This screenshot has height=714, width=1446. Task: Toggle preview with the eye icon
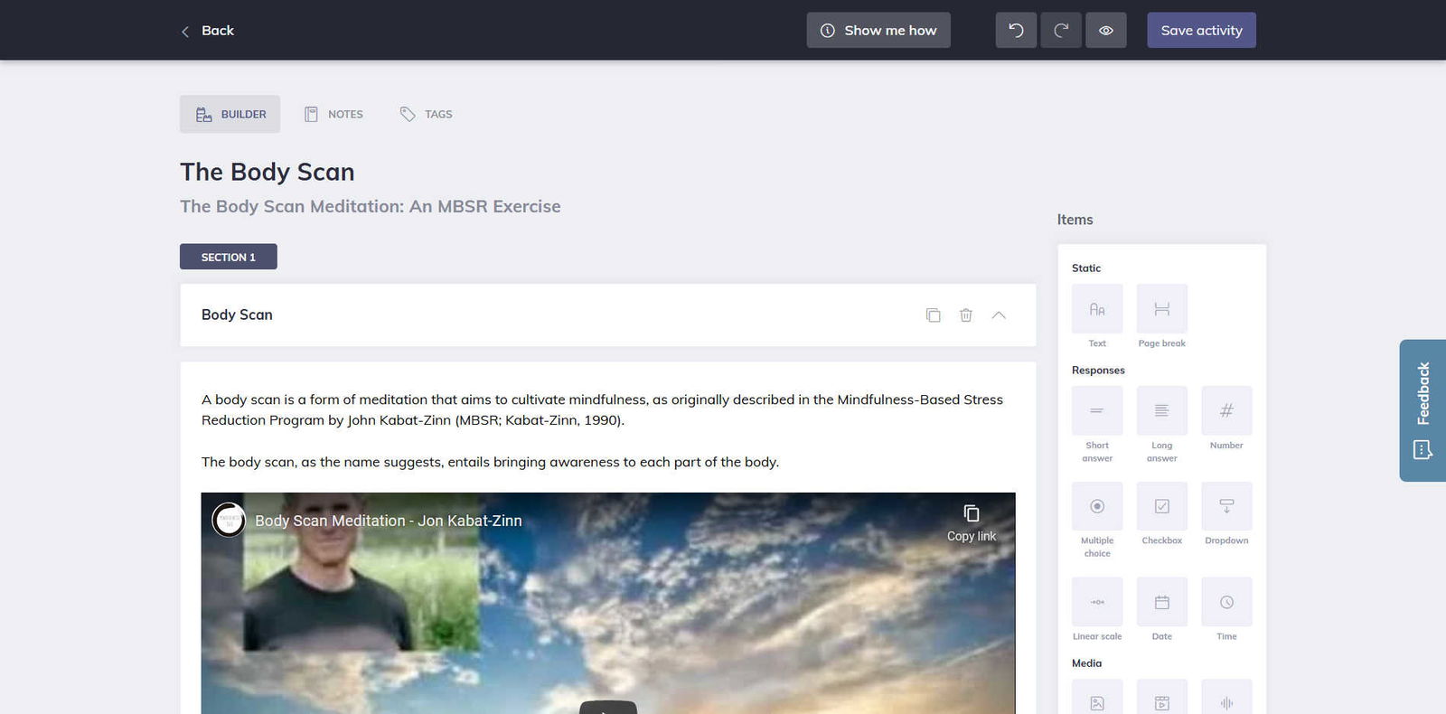pyautogui.click(x=1105, y=31)
